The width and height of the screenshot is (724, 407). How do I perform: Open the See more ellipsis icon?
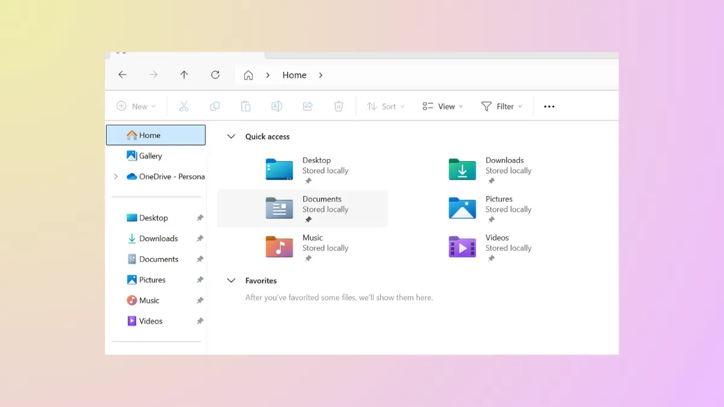click(548, 106)
